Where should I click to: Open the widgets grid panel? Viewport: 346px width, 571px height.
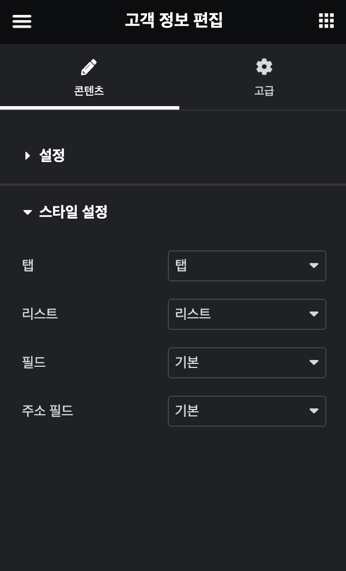pyautogui.click(x=326, y=21)
